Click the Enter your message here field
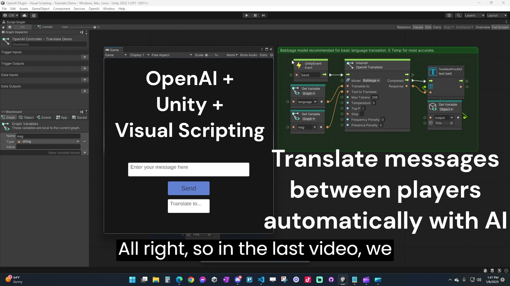 (189, 169)
